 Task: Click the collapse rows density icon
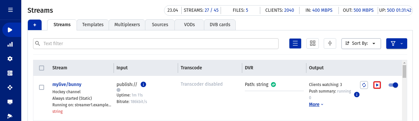(330, 43)
